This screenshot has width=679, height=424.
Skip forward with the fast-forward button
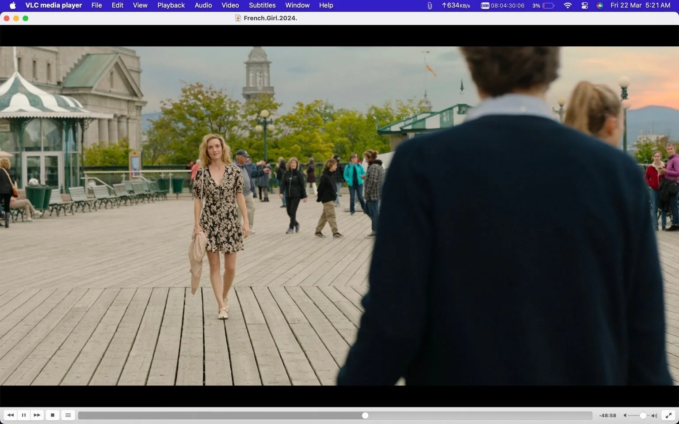pos(37,415)
